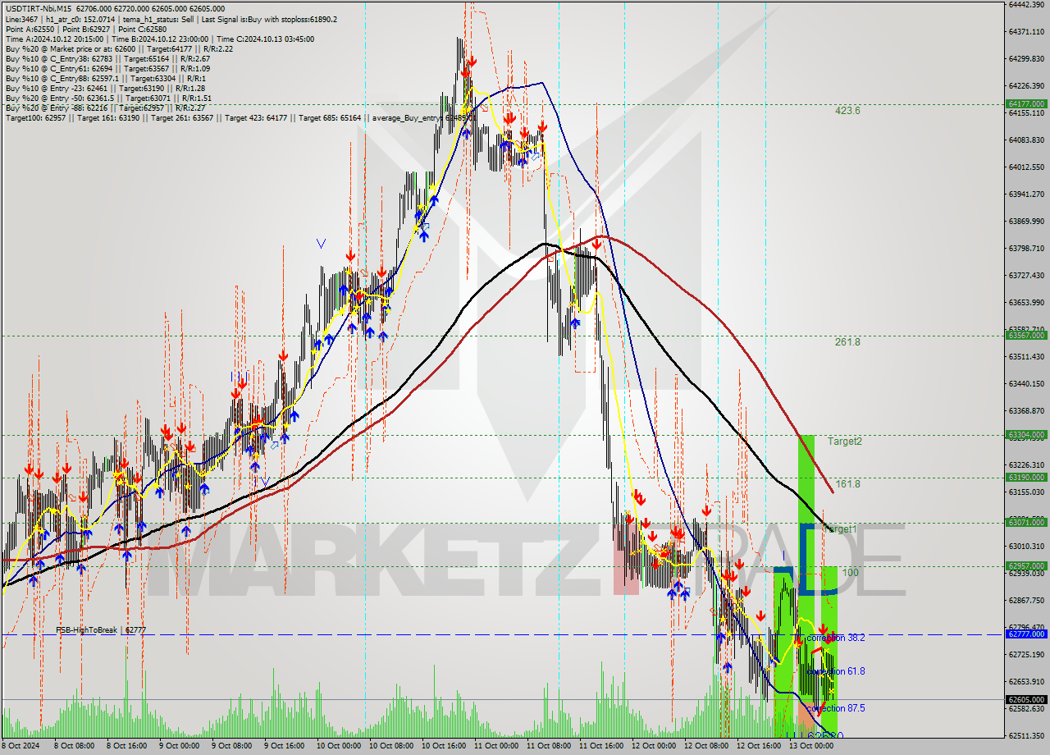The image size is (1050, 755).
Task: Click the 'Buy %10 @ Entry -23: 62461' line
Action: [x=105, y=88]
